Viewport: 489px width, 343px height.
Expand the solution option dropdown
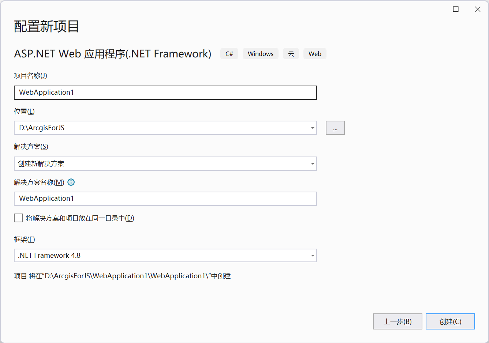coord(313,164)
